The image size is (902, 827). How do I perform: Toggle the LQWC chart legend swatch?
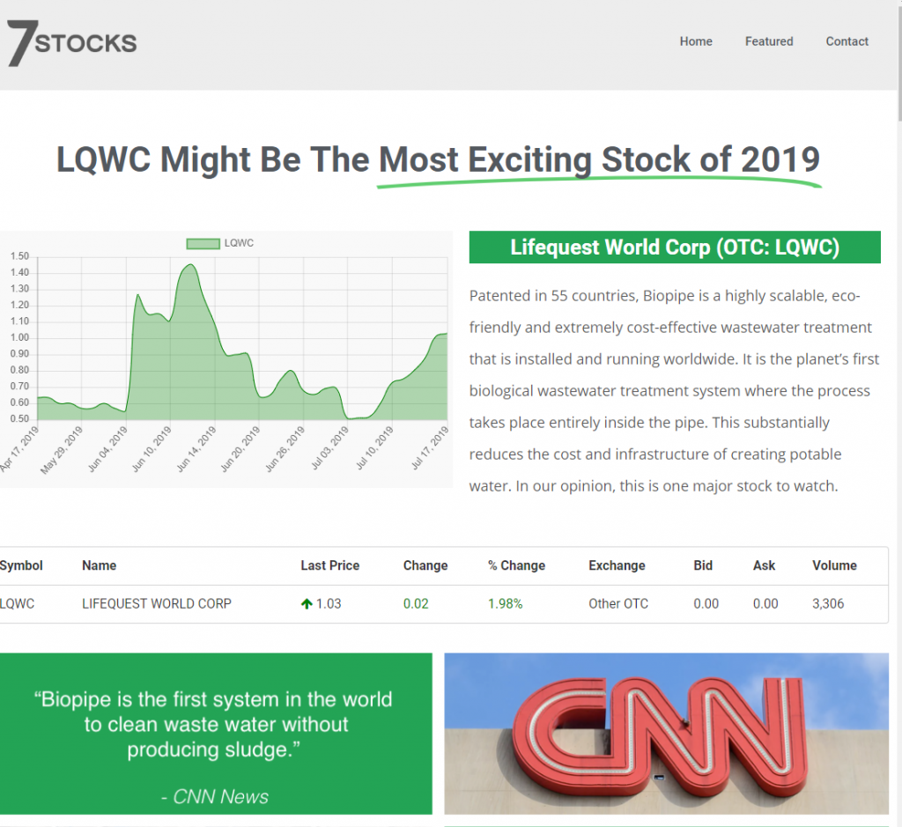click(203, 243)
